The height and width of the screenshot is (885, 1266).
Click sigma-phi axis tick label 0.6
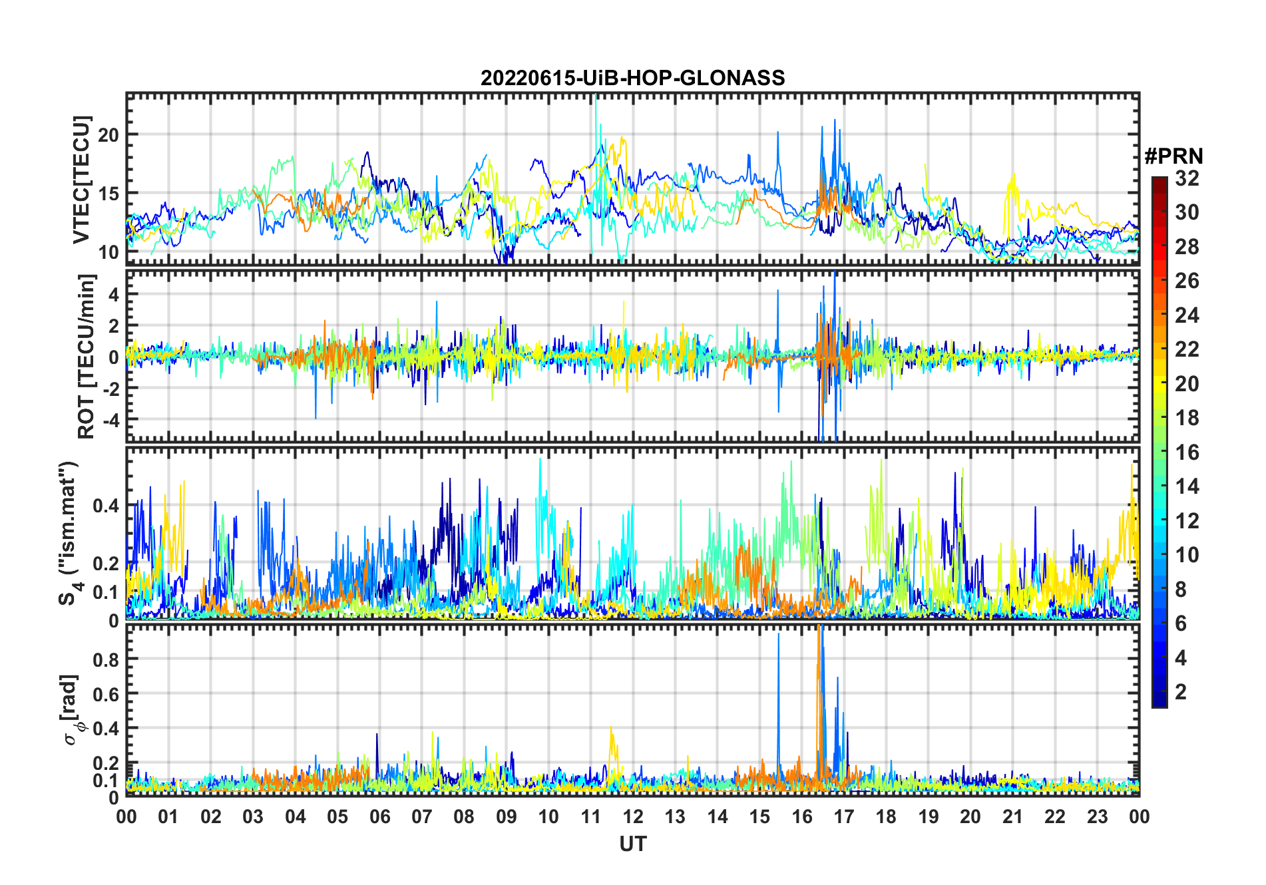click(x=106, y=694)
